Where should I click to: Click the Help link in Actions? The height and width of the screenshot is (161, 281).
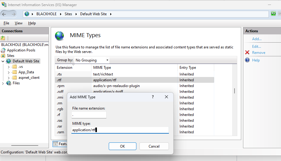coord(256,60)
